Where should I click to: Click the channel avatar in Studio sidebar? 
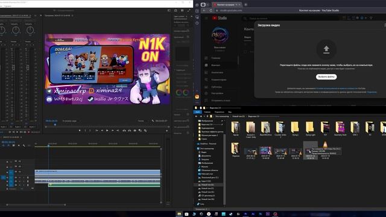point(220,35)
